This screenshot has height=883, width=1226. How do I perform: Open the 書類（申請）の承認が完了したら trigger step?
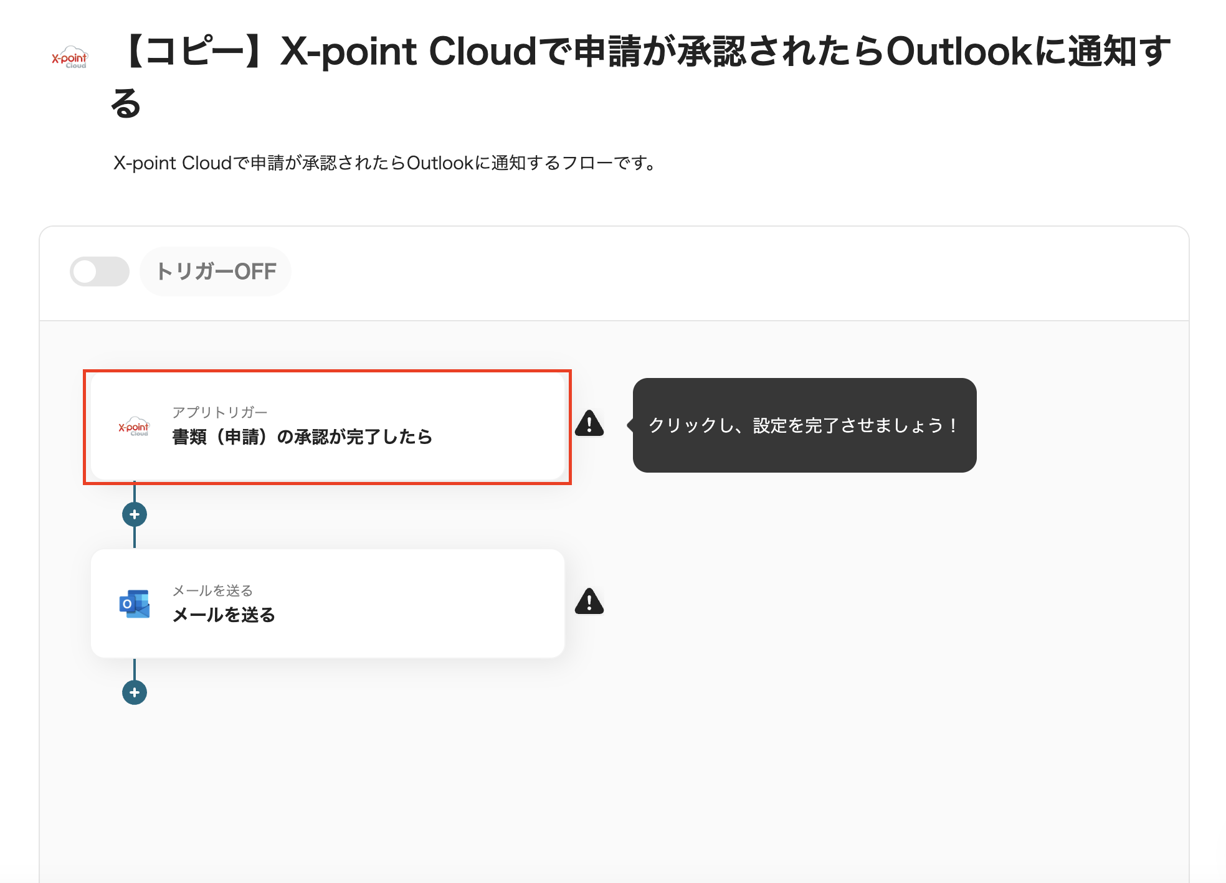point(302,437)
